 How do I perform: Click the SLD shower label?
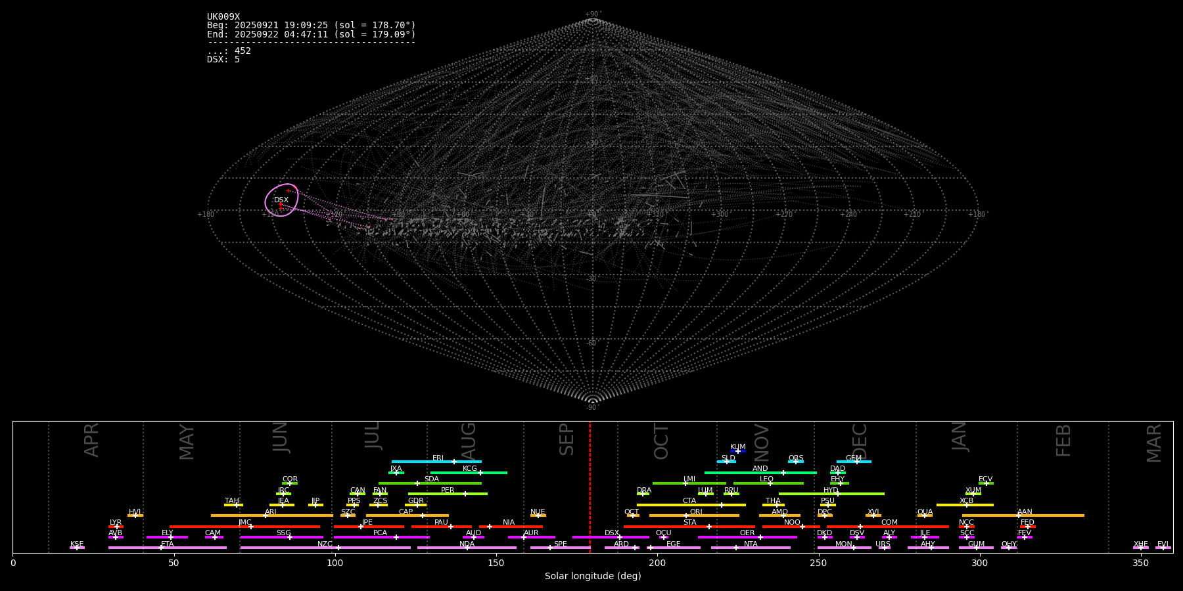728,458
